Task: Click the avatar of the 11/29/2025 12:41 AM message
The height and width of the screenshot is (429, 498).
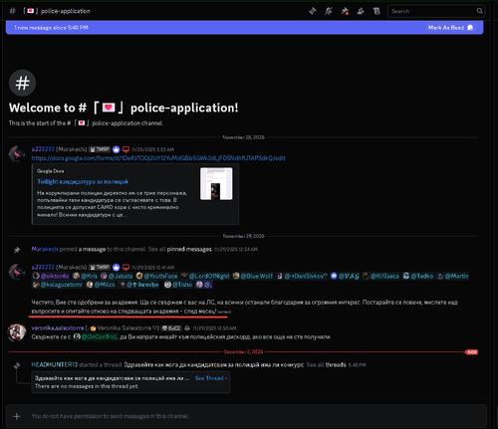Action: 17,272
